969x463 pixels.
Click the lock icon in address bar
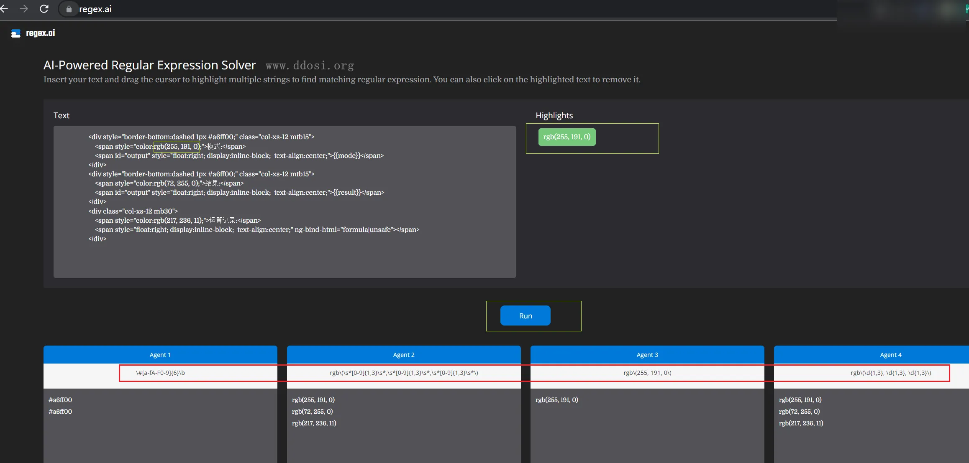69,9
